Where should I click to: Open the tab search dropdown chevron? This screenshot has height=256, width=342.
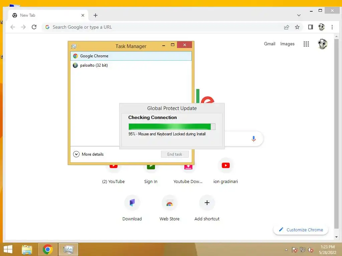299,15
